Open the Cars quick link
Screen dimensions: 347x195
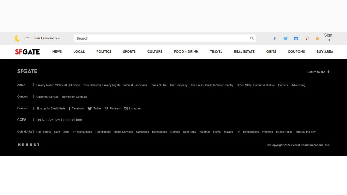tap(57, 132)
